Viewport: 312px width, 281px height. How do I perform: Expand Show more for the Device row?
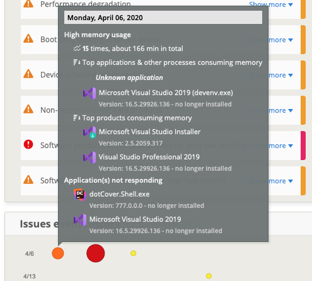(x=271, y=75)
